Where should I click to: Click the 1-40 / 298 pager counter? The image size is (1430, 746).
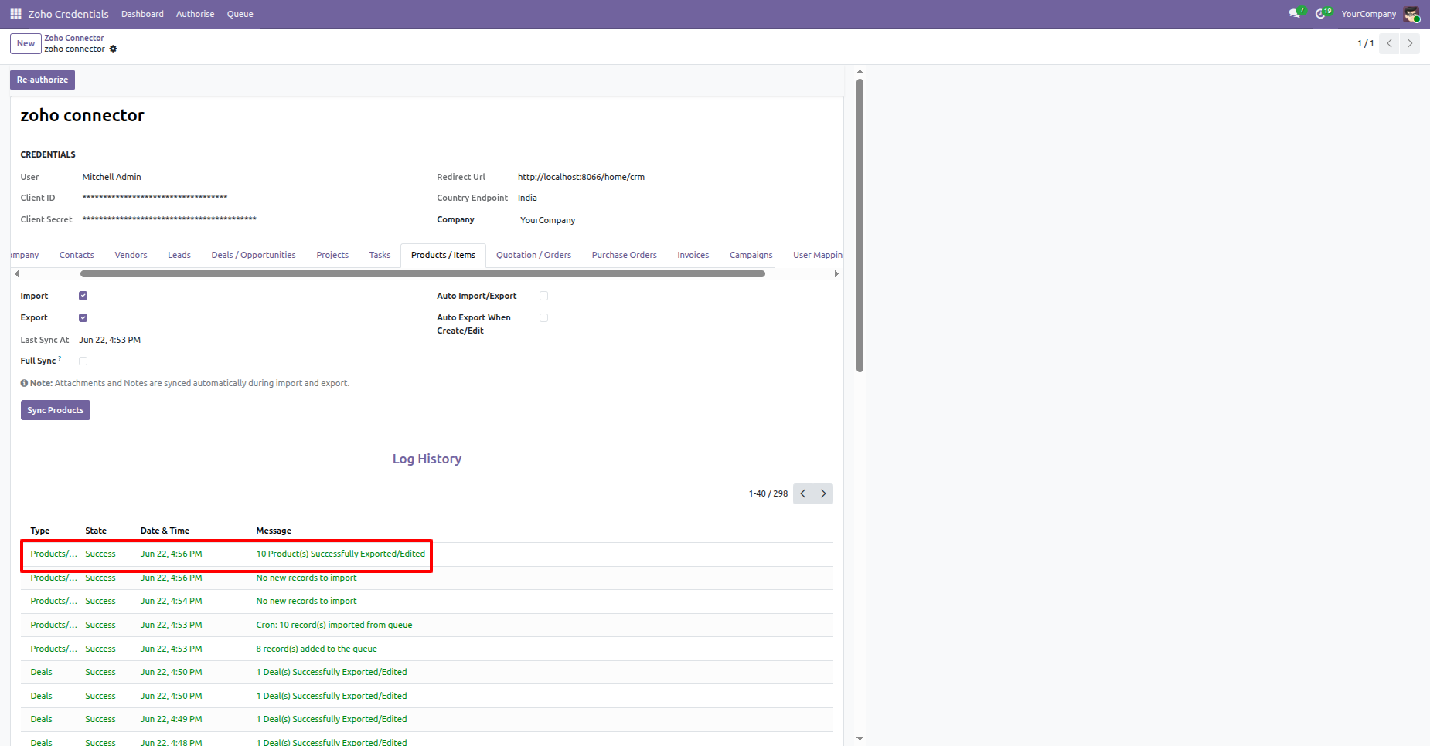click(768, 493)
